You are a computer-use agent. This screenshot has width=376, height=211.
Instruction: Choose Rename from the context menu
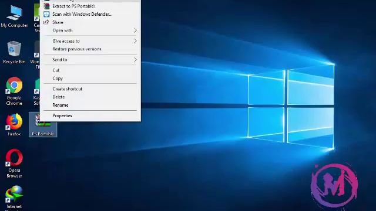(90, 105)
